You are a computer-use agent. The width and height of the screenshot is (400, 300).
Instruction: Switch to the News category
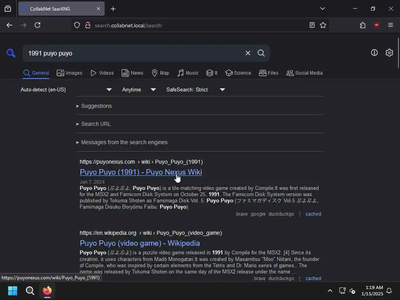click(x=132, y=73)
